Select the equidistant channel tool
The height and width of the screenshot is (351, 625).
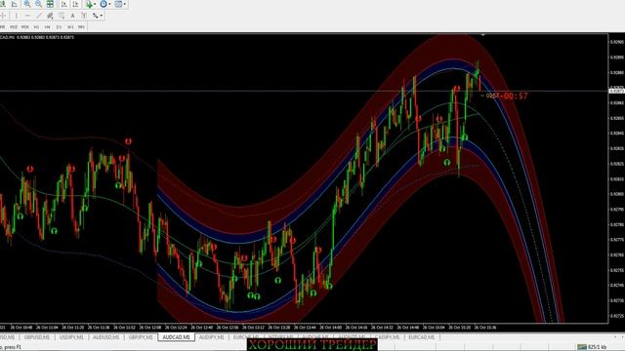pos(50,16)
